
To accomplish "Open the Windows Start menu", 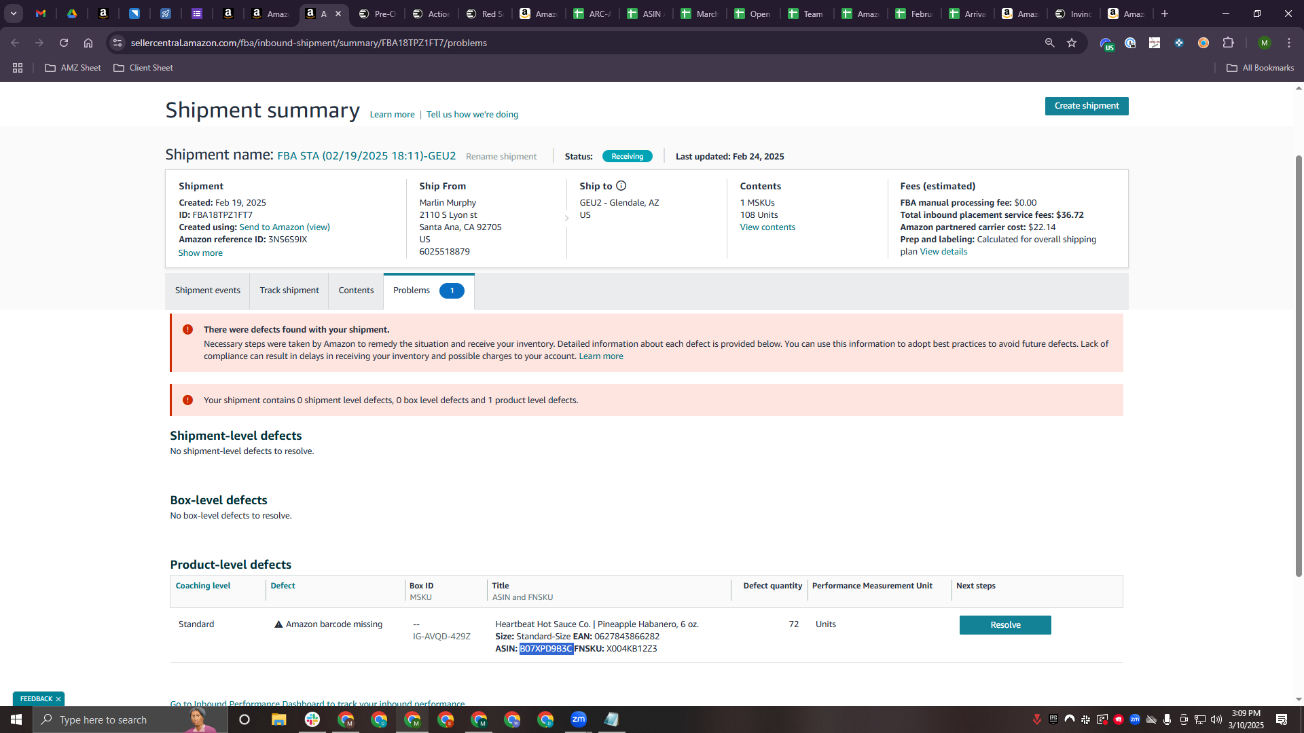I will coord(16,719).
